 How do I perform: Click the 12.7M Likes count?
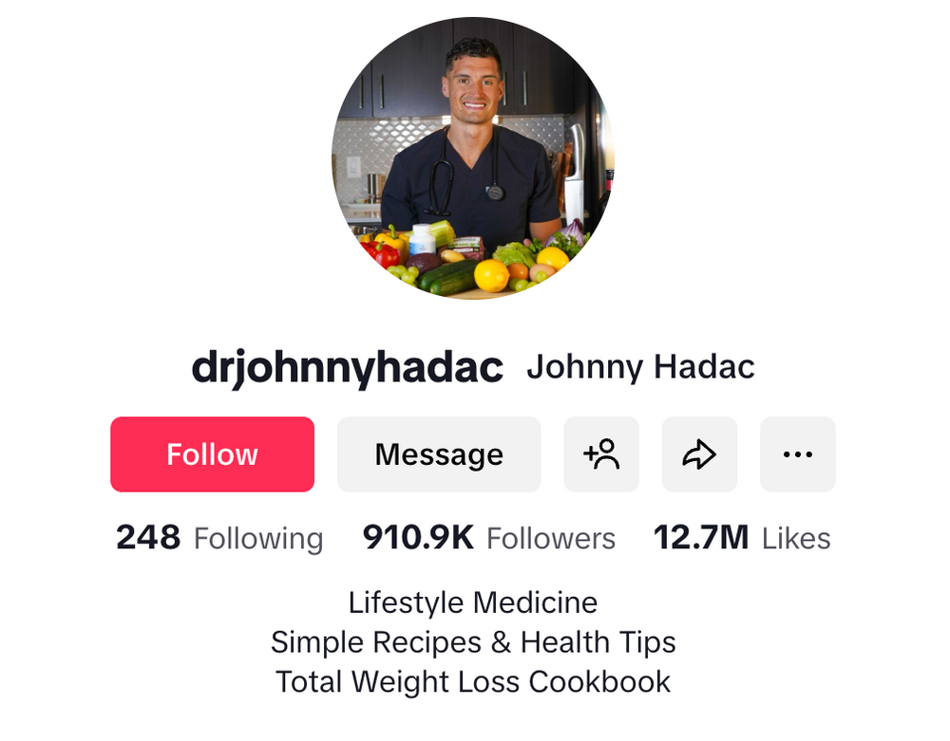pos(742,538)
